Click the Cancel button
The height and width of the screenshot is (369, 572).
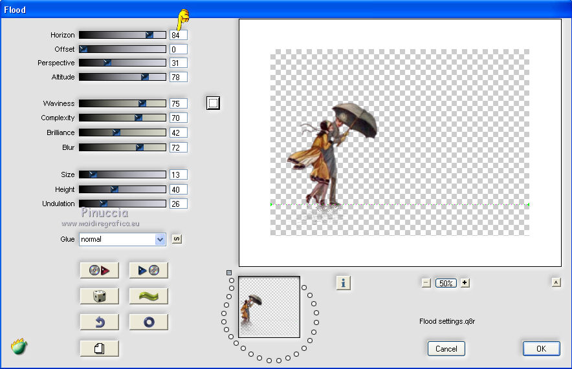[446, 348]
